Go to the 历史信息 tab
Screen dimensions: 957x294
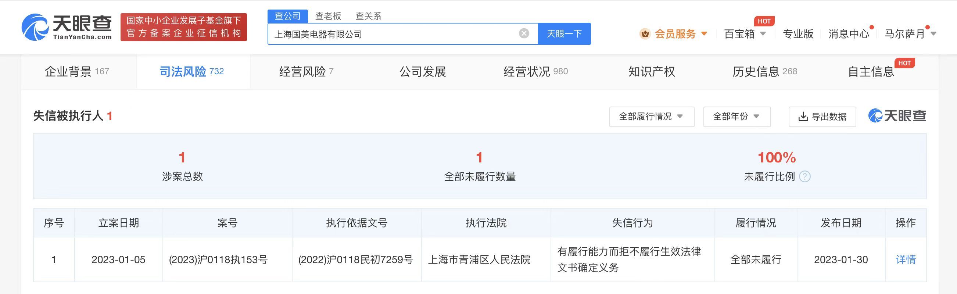pos(764,71)
